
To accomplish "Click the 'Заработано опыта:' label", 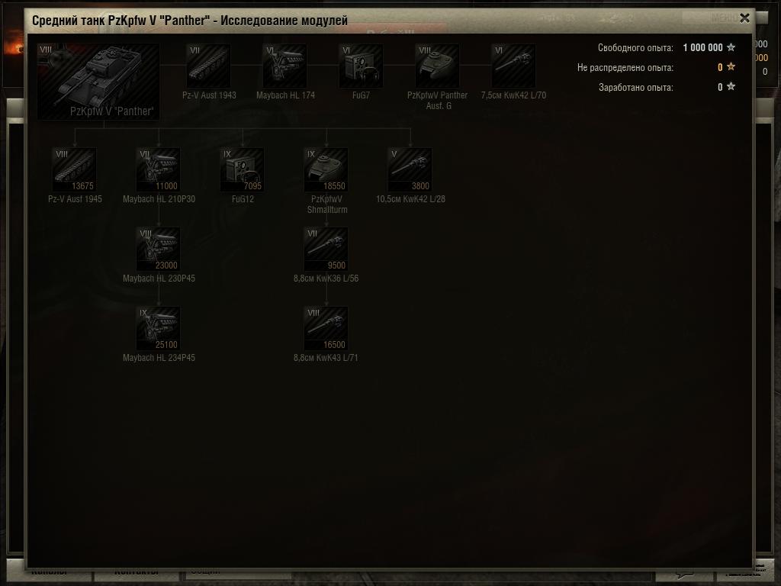I will (x=635, y=87).
